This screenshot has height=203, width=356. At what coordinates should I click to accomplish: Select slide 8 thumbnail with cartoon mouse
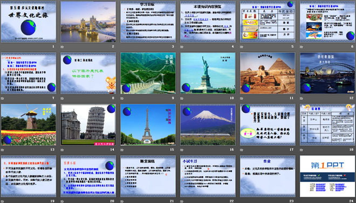coord(88,73)
